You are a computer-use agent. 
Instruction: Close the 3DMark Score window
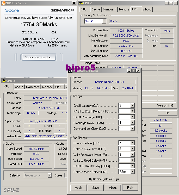coord(74,3)
